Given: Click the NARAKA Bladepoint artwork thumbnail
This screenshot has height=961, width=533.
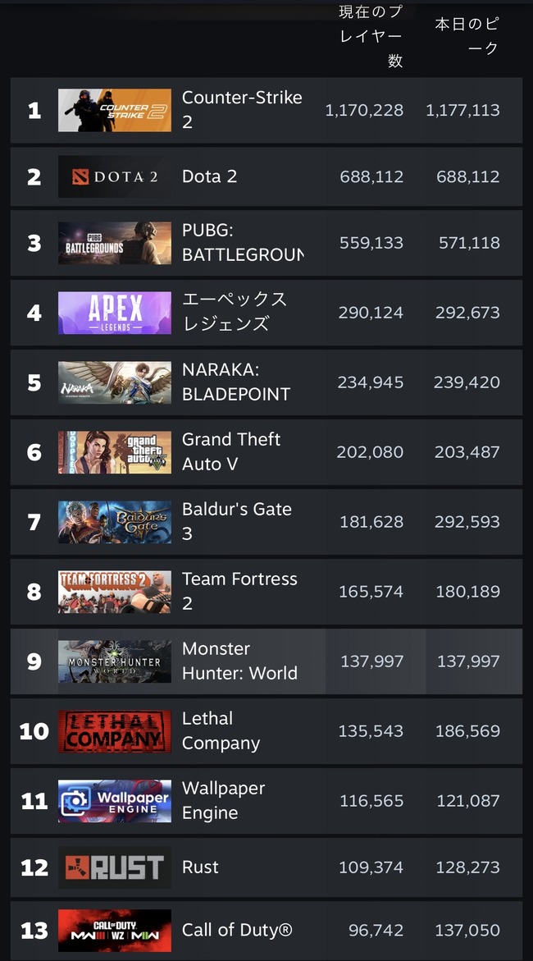Looking at the screenshot, I should [115, 382].
